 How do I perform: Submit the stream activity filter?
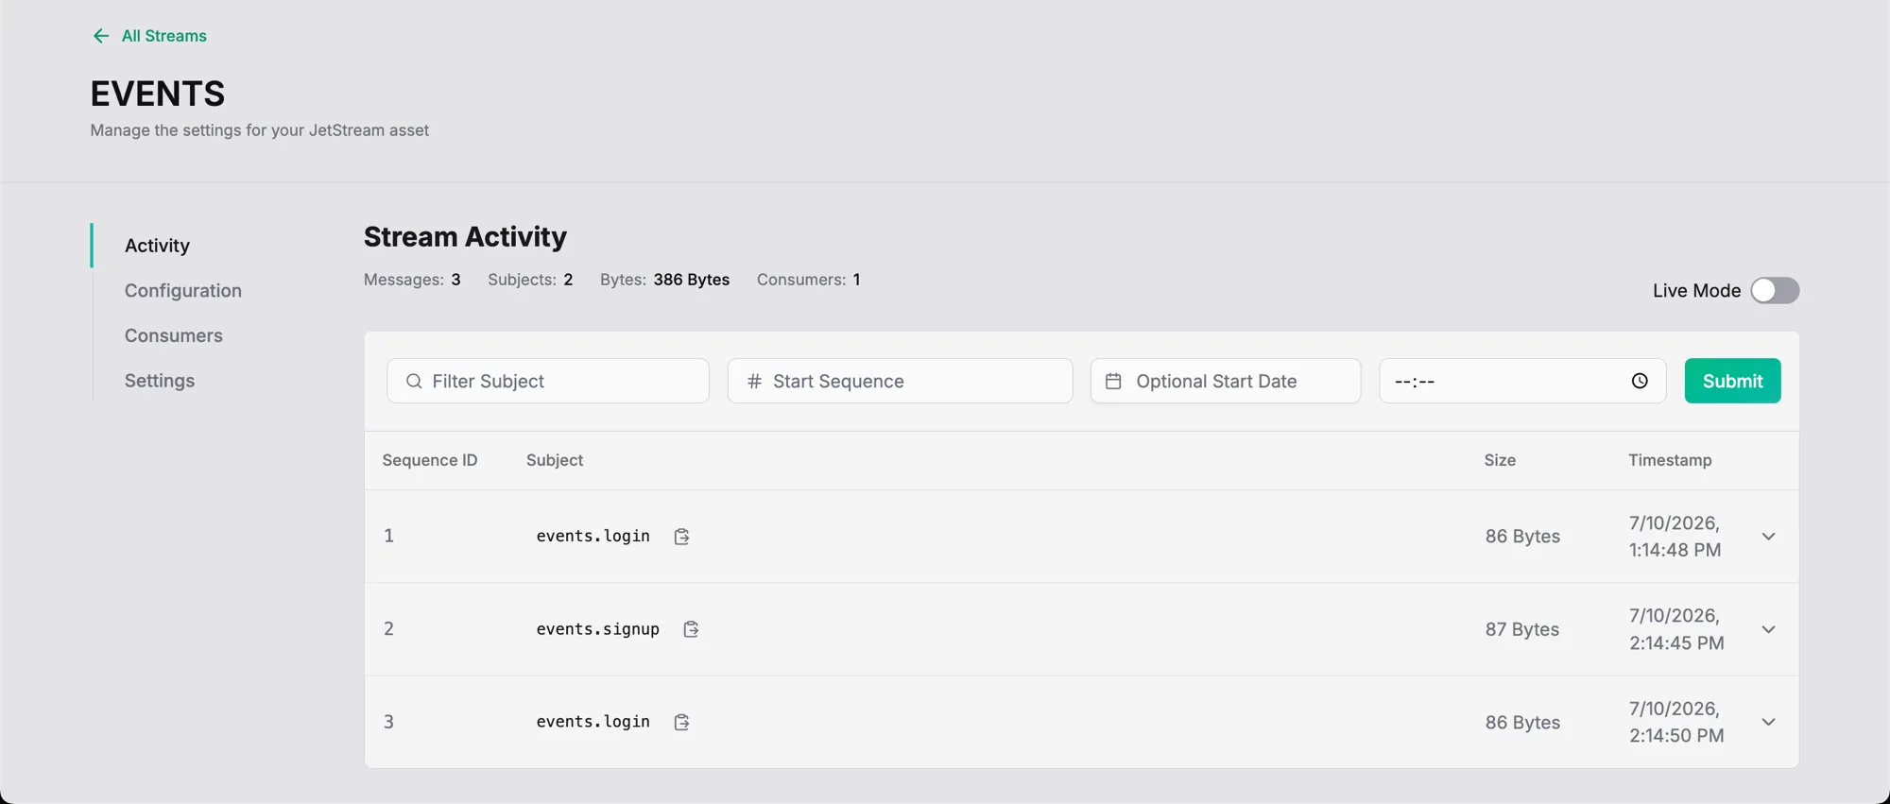click(1732, 381)
